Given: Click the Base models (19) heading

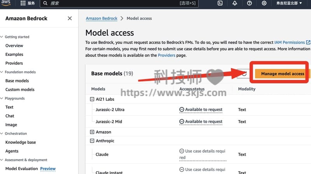Looking at the screenshot, I should tap(112, 74).
